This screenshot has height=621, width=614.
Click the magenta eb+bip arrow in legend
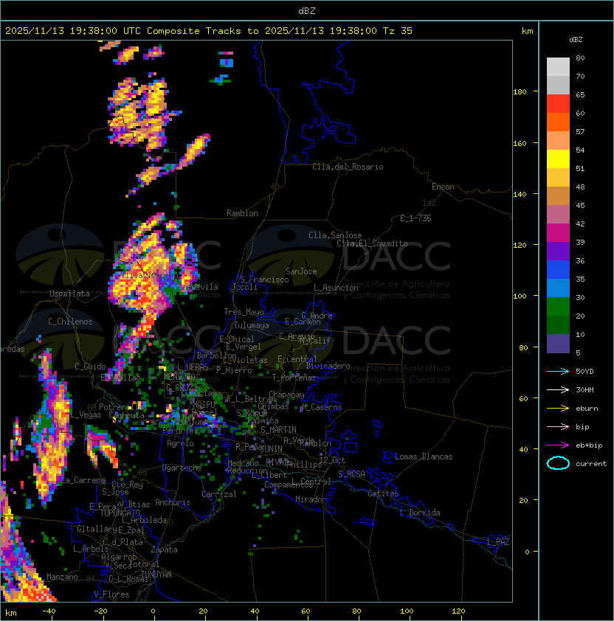click(x=558, y=445)
